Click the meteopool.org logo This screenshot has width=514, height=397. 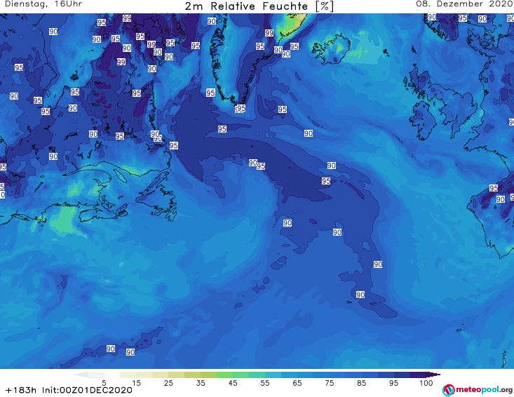tap(478, 390)
